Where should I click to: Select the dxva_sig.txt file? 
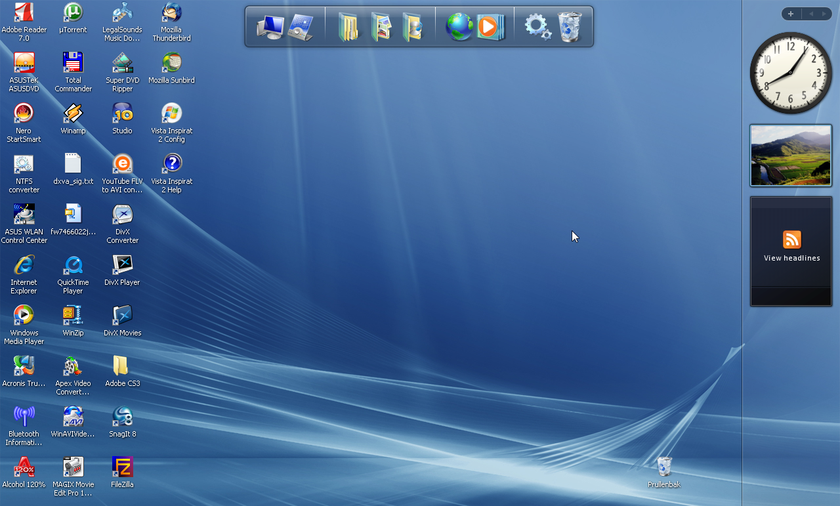[x=73, y=165]
